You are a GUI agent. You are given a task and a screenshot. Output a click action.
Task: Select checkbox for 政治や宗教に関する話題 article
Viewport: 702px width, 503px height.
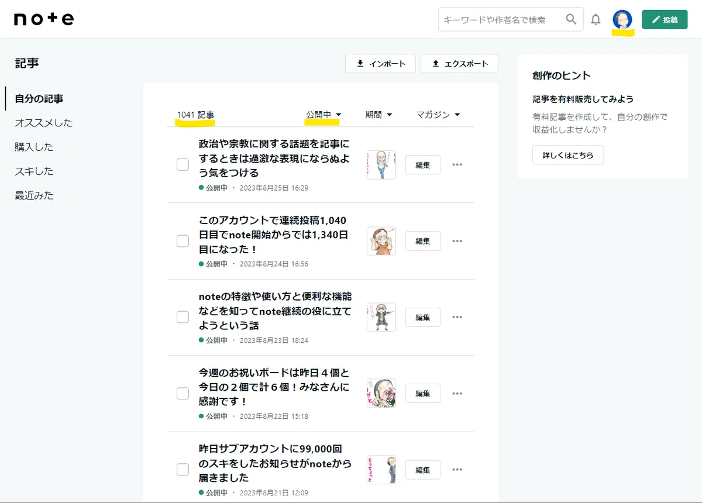pyautogui.click(x=183, y=164)
